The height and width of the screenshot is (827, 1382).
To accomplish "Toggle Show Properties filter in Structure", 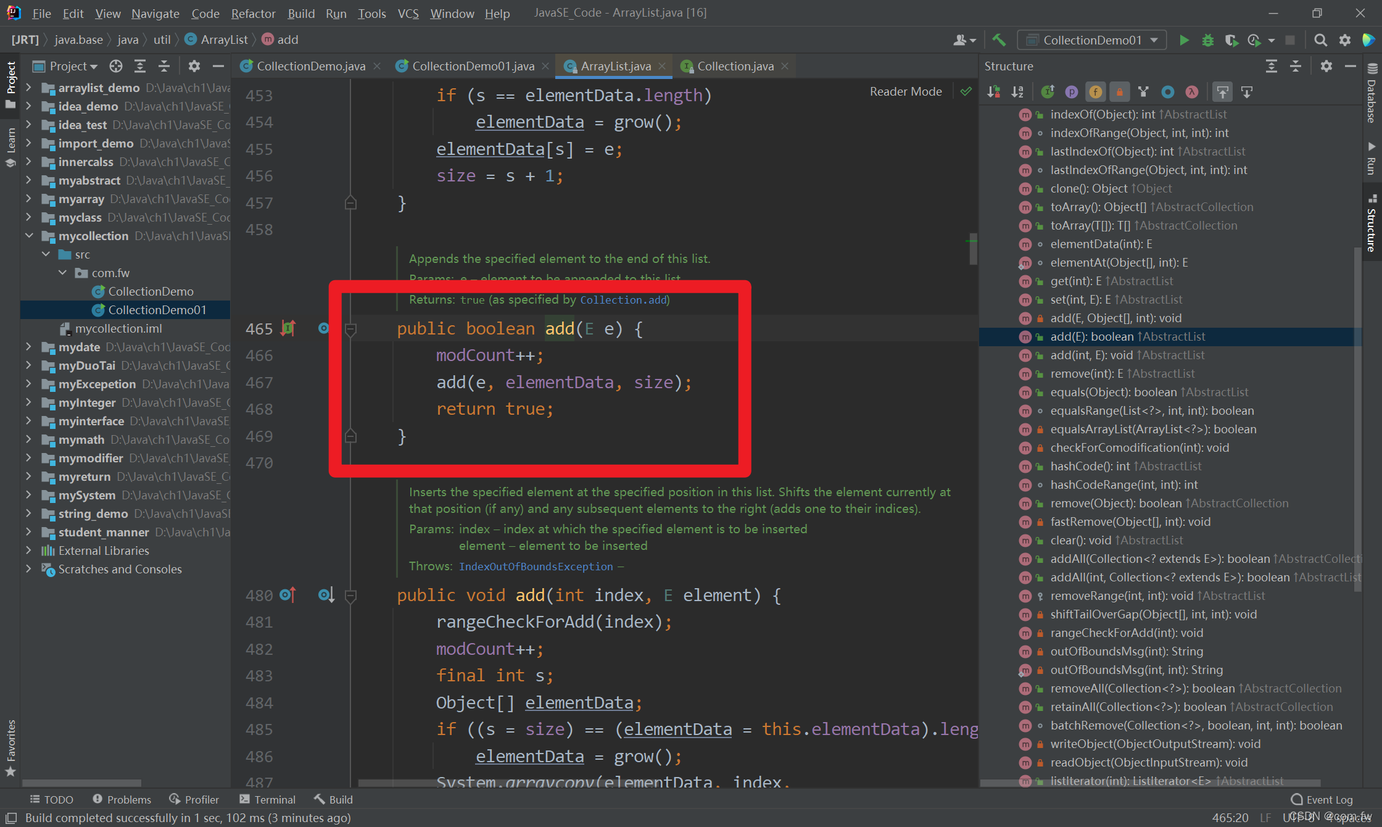I will 1072,92.
